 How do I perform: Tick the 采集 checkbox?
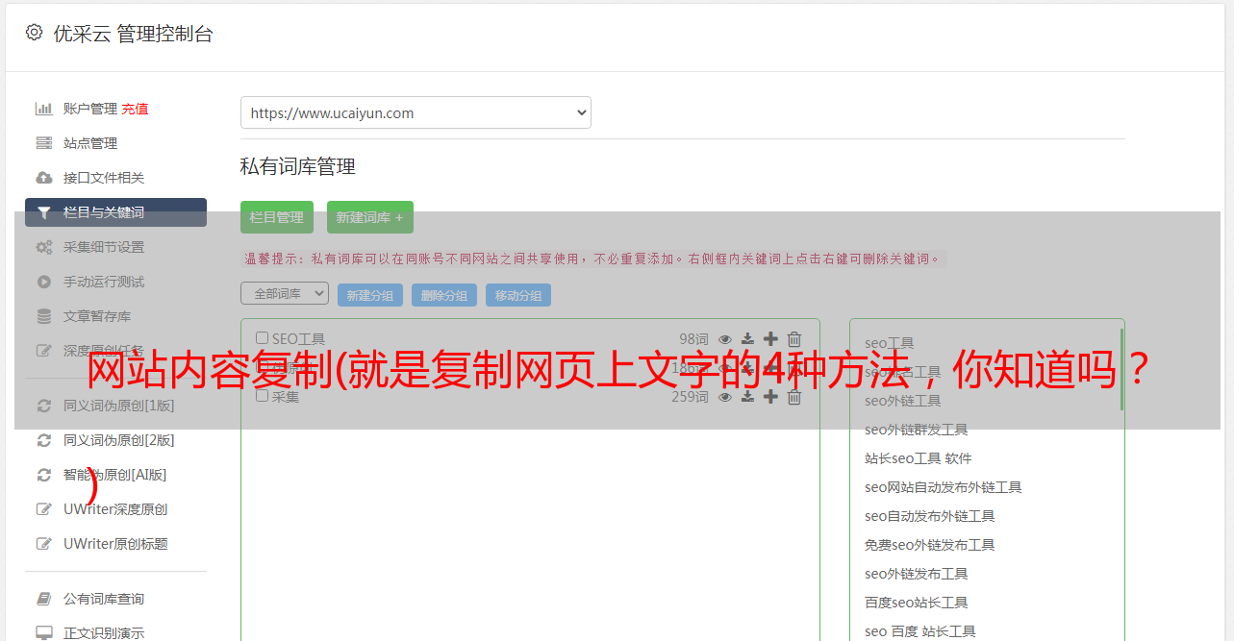click(x=262, y=396)
